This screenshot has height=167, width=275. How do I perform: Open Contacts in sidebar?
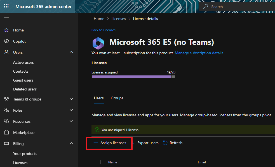coord(21,71)
